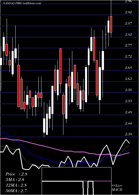The width and height of the screenshot is (139, 195).
Task: Click the 2.49 price axis label
Action: [128, 112]
